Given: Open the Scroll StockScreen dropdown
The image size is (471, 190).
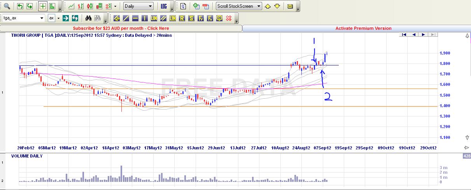Looking at the screenshot, I should pos(239,6).
